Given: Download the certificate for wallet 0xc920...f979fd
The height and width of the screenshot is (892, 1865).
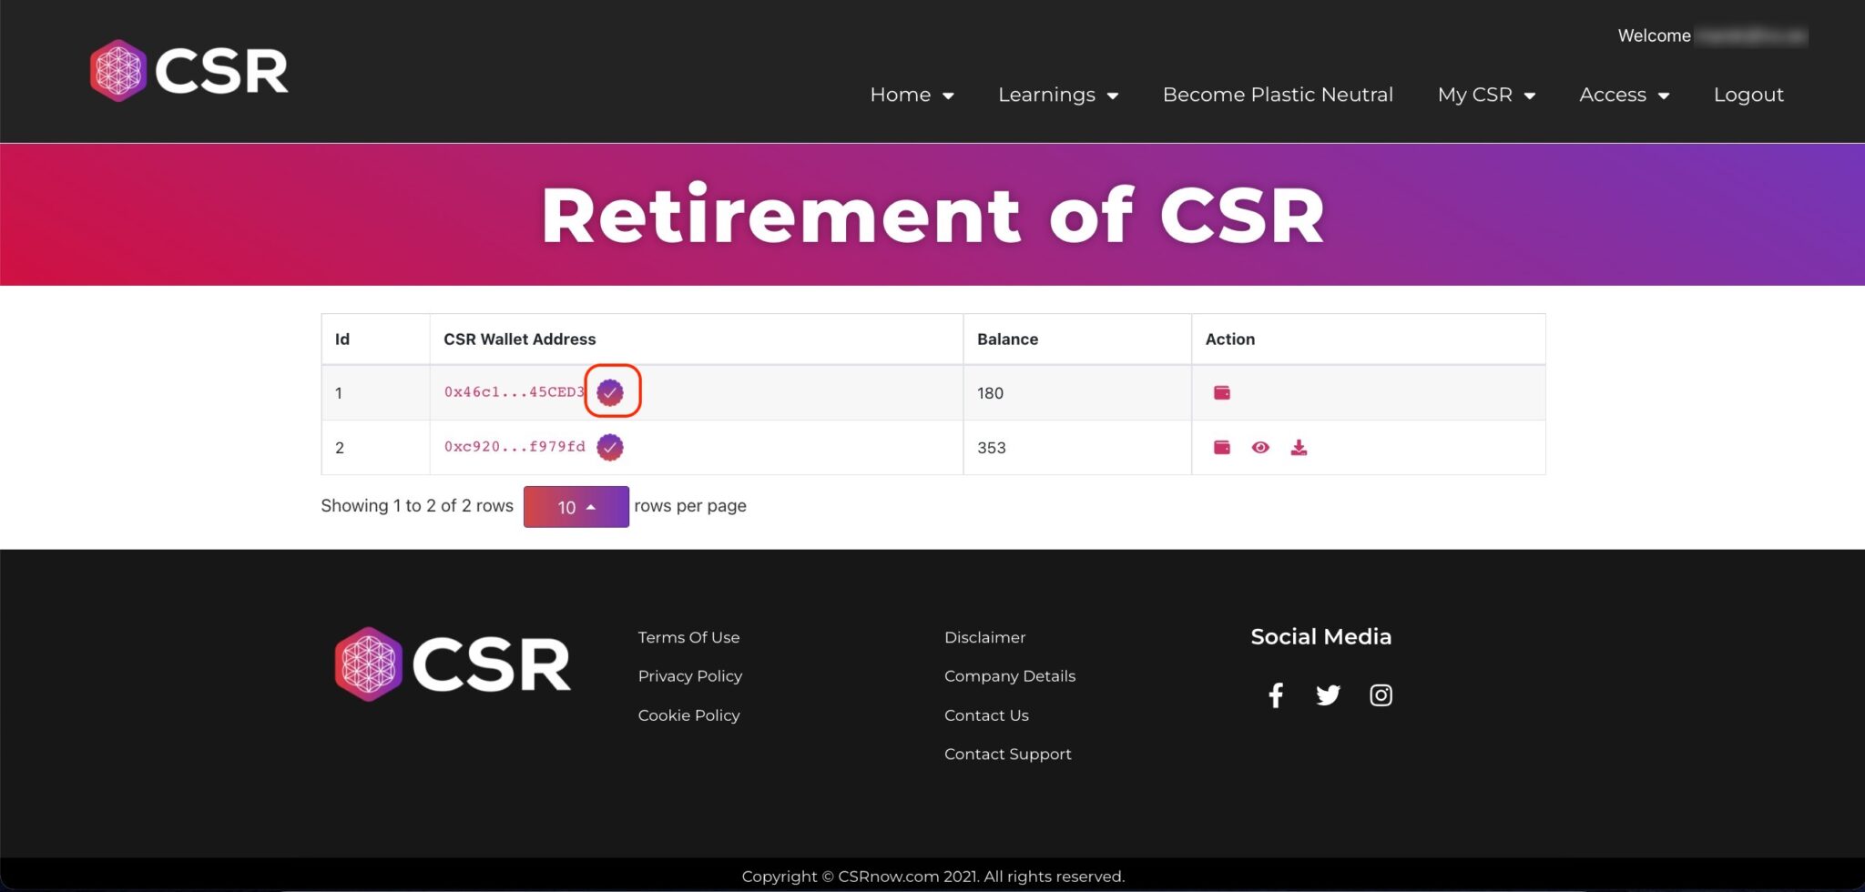Looking at the screenshot, I should click(x=1299, y=447).
